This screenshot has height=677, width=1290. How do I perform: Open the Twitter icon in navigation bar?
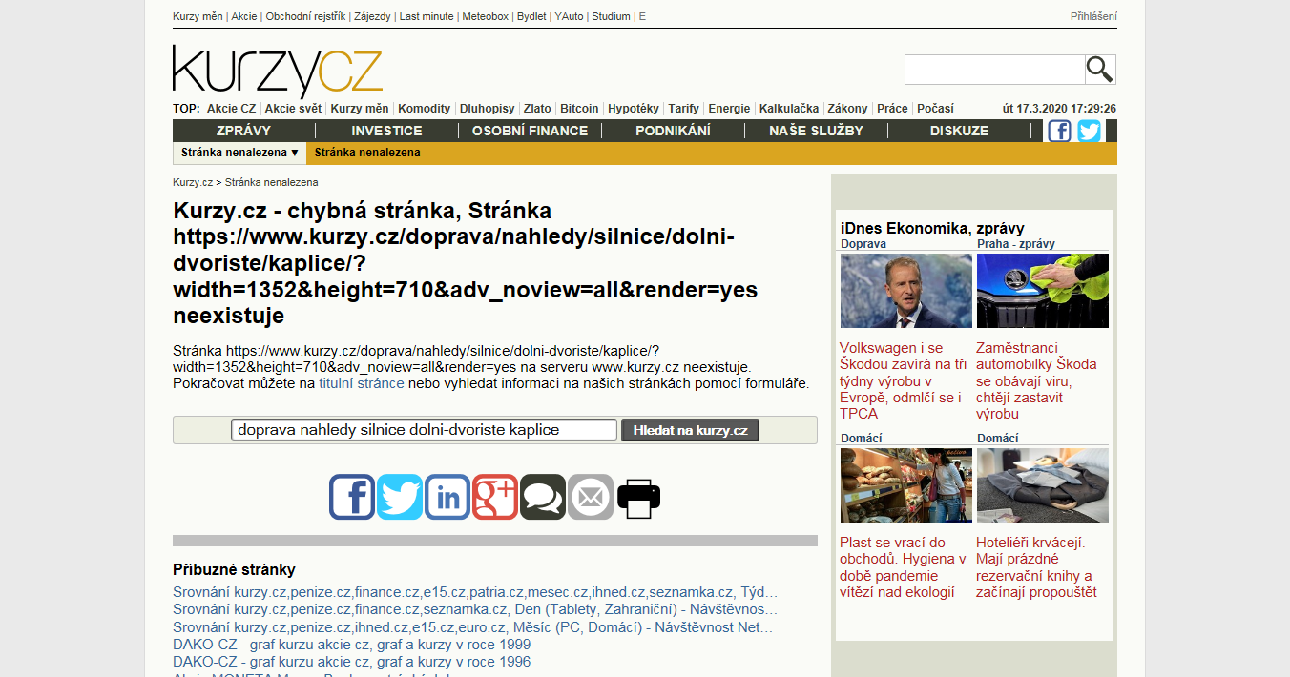pyautogui.click(x=1089, y=131)
